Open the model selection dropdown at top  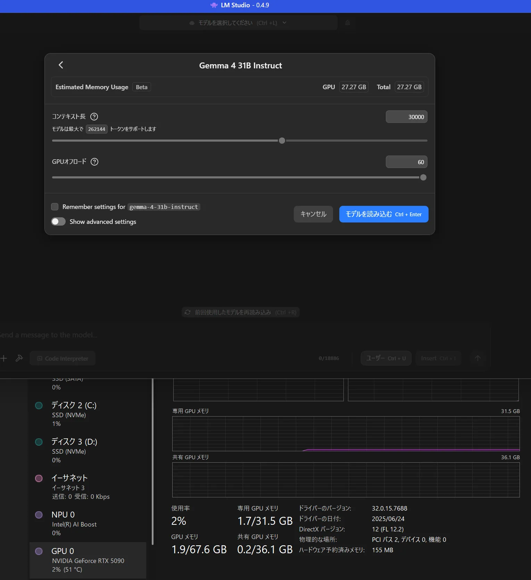[x=238, y=23]
